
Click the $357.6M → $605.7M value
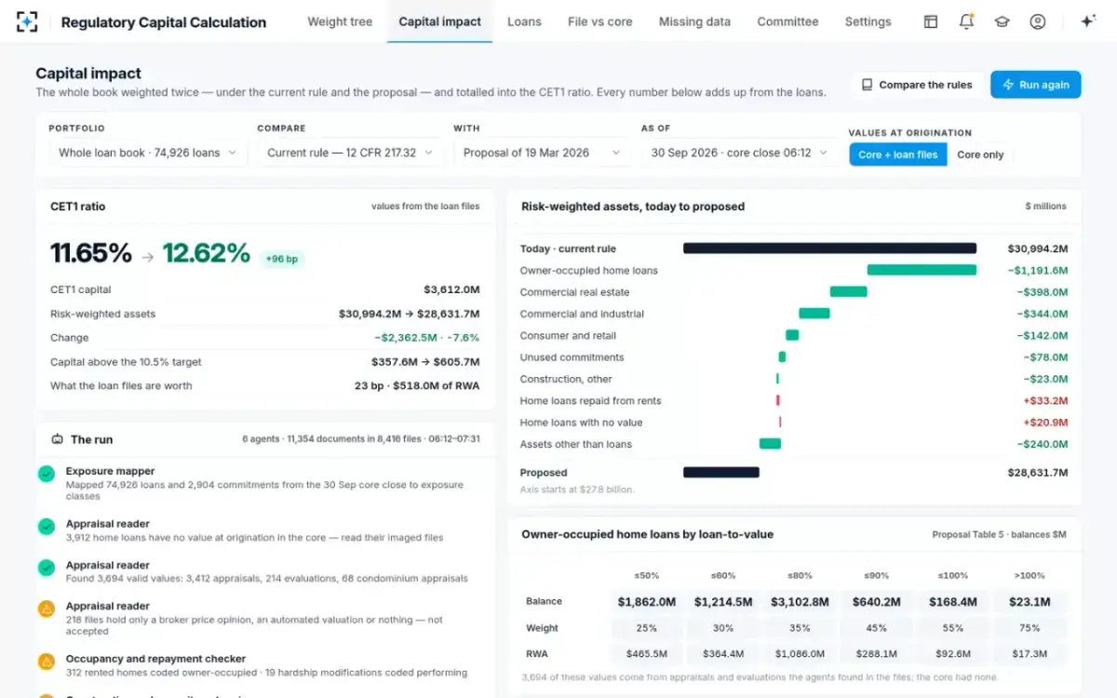(425, 362)
